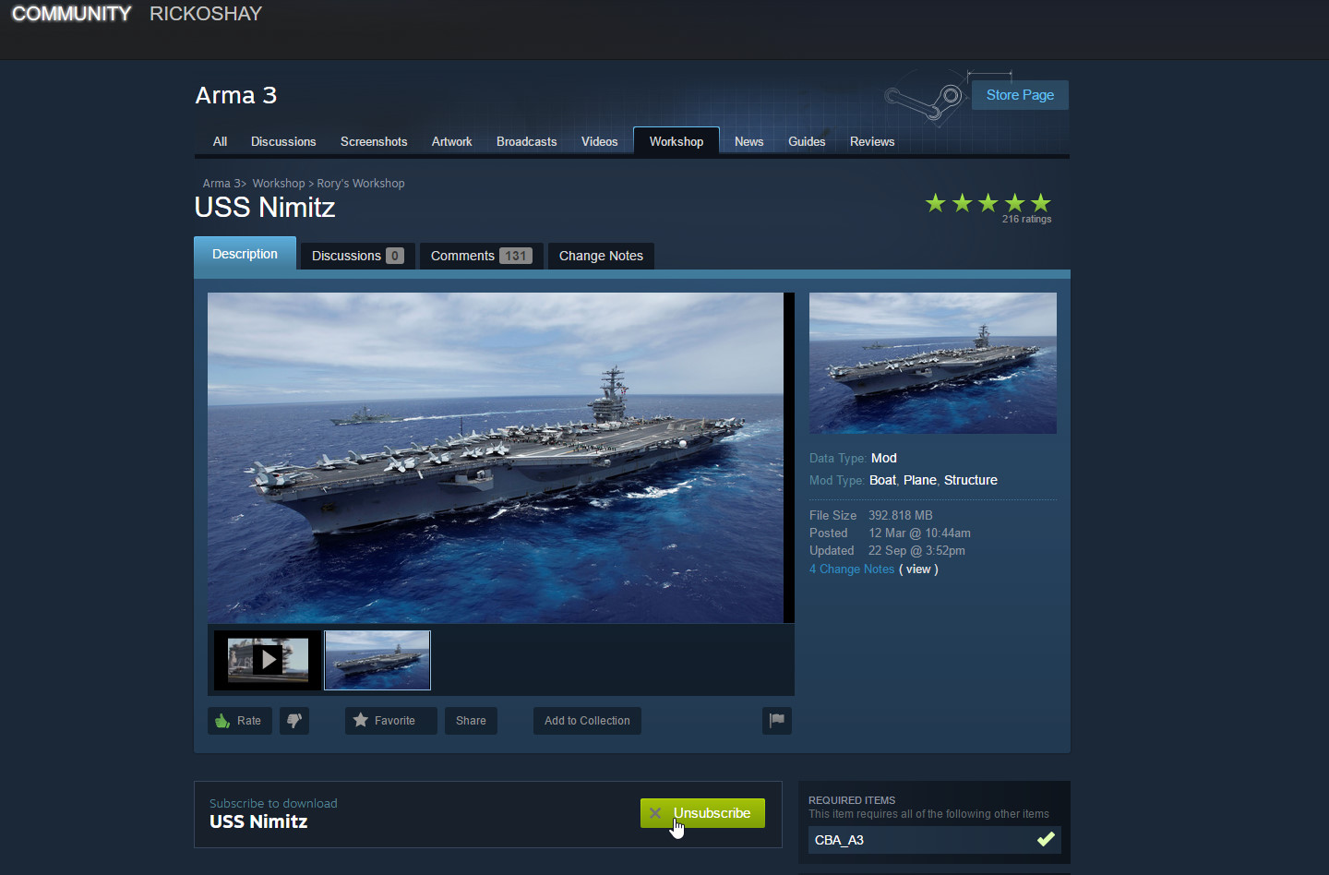Screen dimensions: 1329x875
Task: Click the thumbs down icon button
Action: click(x=294, y=721)
